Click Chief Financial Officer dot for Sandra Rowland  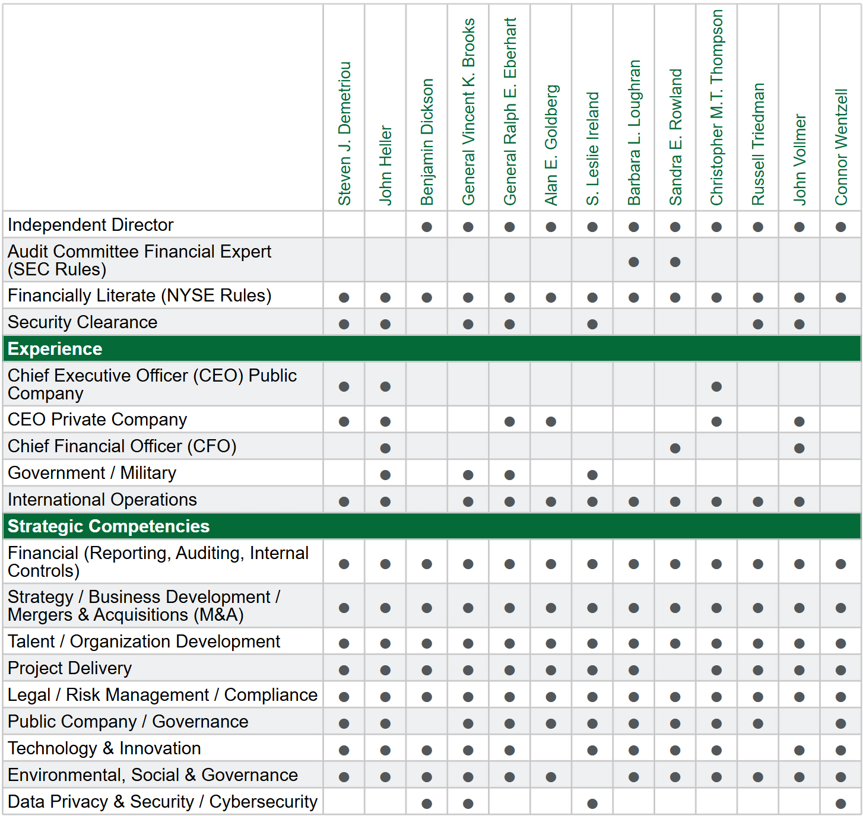[x=675, y=448]
